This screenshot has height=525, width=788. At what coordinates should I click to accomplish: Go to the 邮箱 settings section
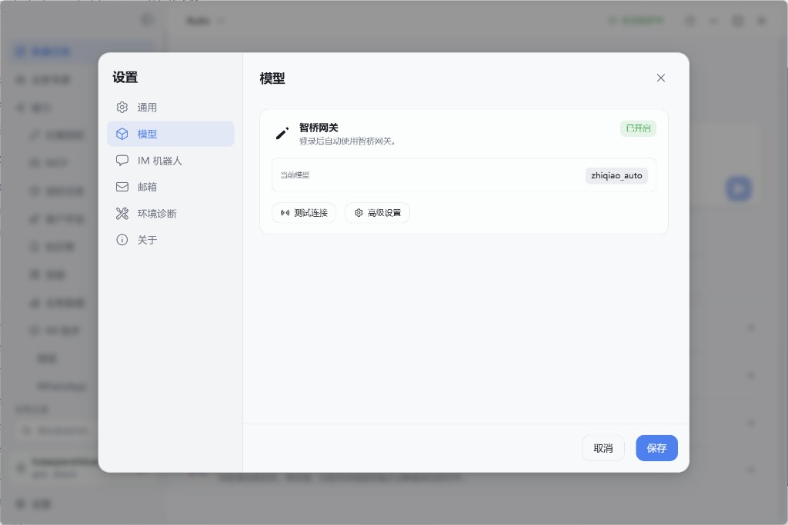coord(170,187)
